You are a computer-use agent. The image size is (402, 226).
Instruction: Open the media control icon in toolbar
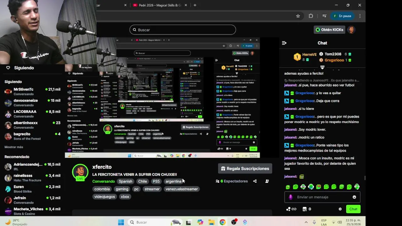(324, 16)
